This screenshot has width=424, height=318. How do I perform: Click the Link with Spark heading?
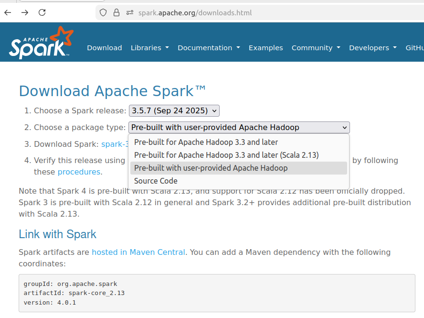pos(58,234)
